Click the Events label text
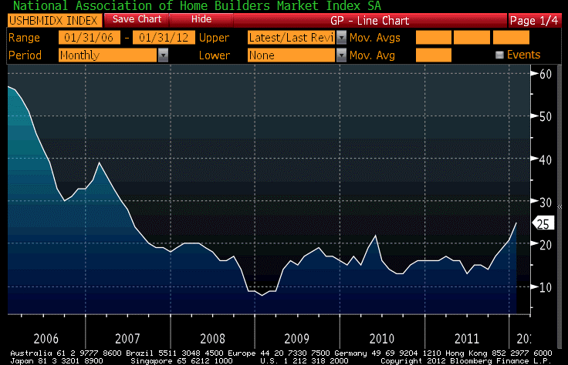This screenshot has width=568, height=365. tap(523, 55)
